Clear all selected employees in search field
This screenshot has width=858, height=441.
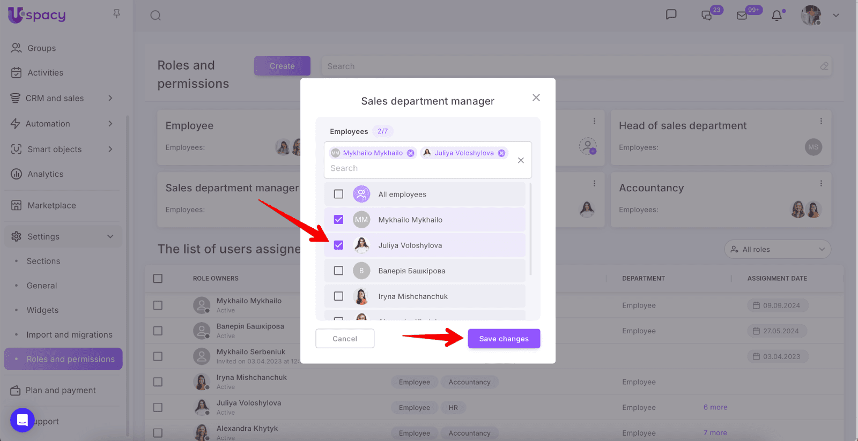coord(521,160)
